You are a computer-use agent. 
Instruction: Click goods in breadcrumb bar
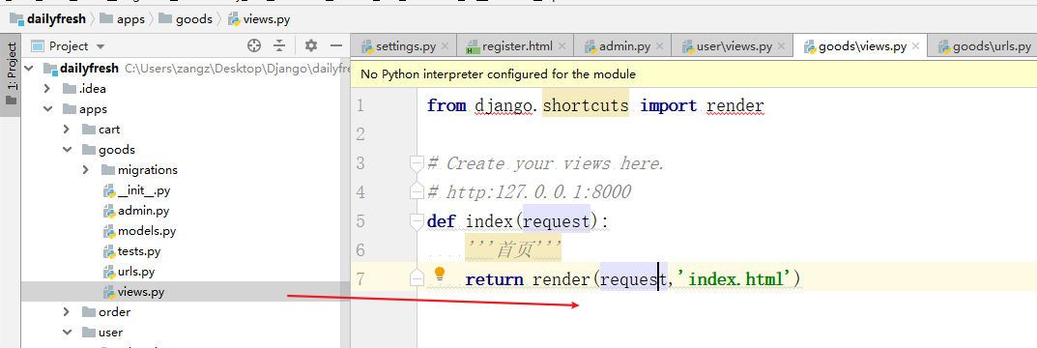(x=186, y=19)
